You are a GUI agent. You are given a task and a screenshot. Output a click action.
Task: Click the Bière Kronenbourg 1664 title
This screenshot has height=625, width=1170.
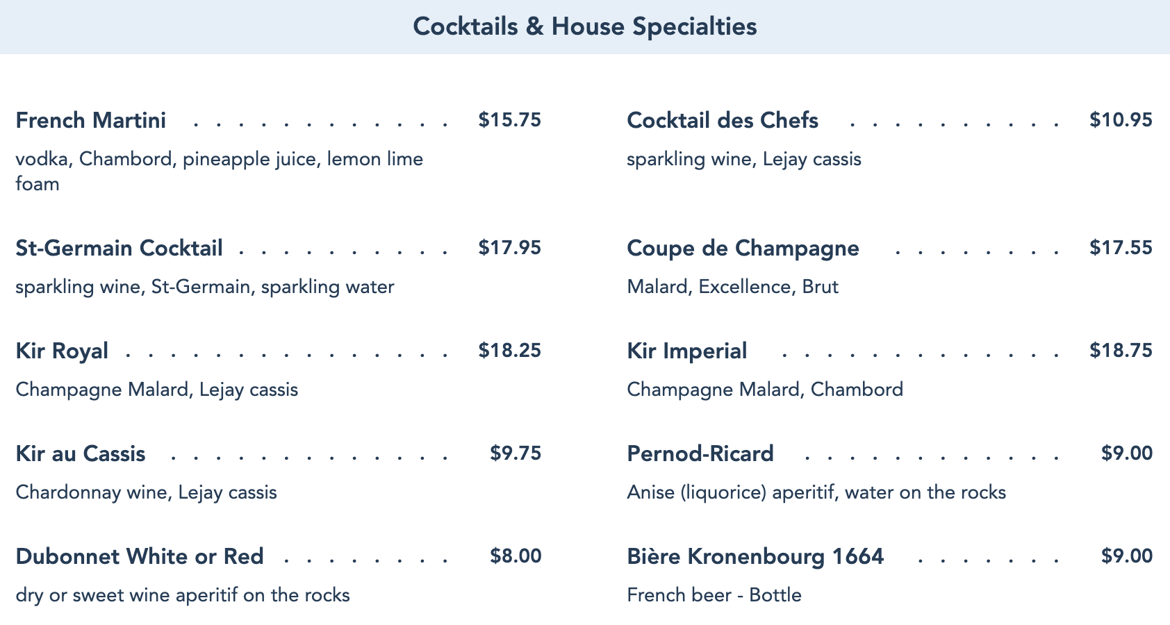coord(755,556)
